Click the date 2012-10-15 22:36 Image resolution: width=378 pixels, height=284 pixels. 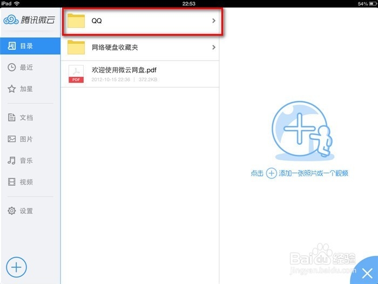(x=111, y=80)
